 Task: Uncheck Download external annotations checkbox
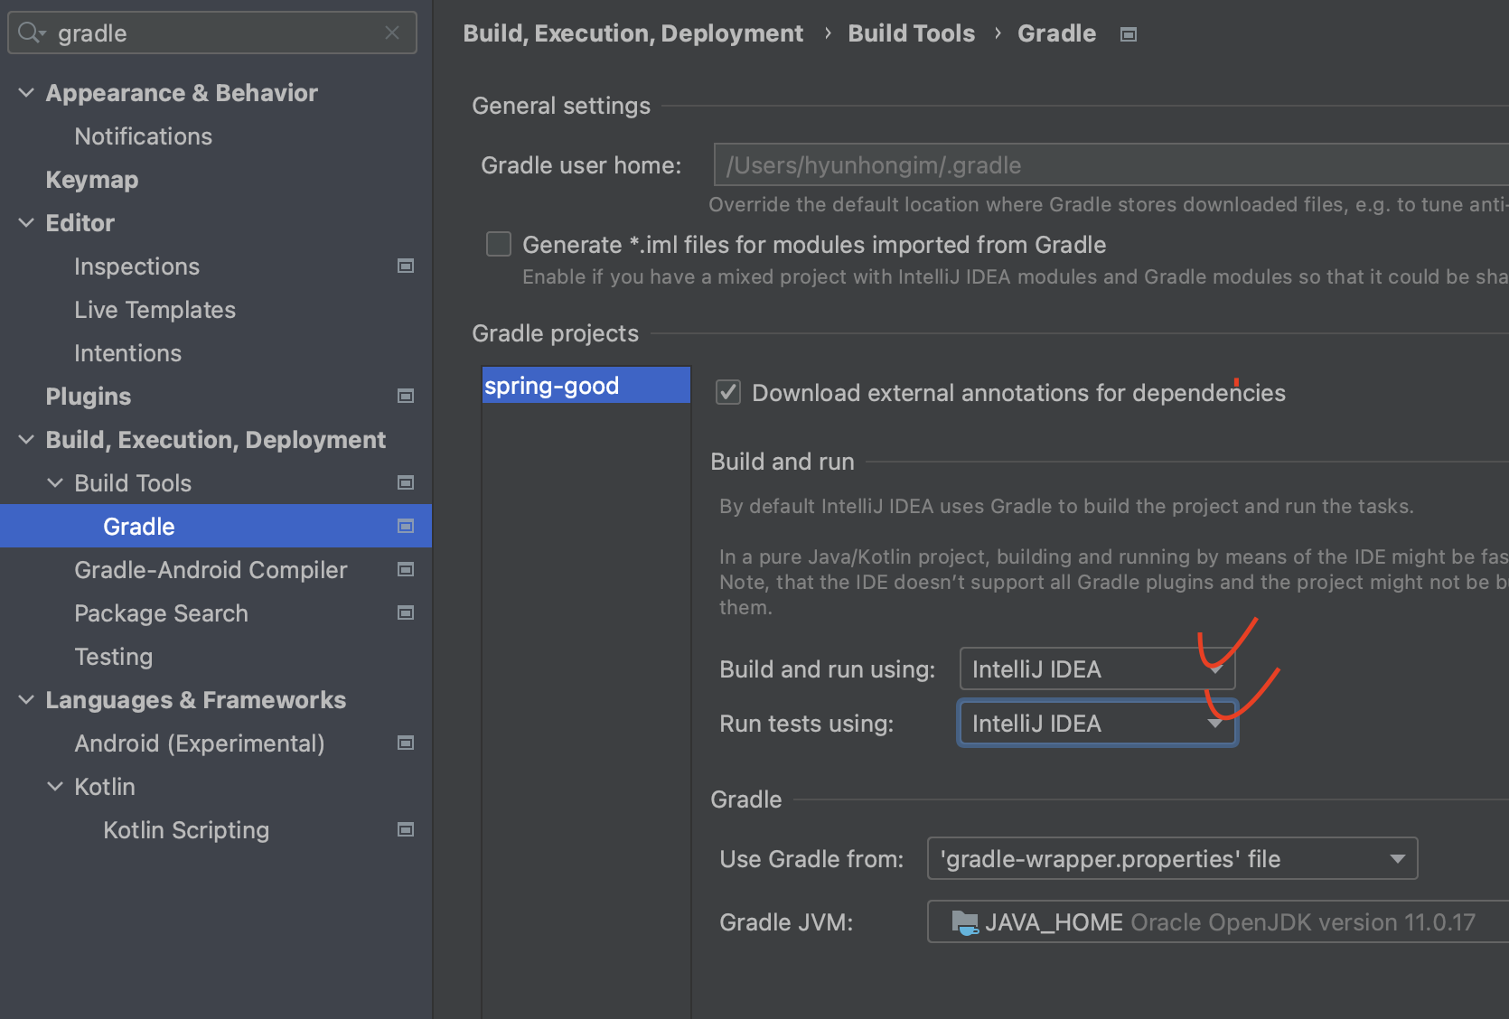(x=728, y=392)
